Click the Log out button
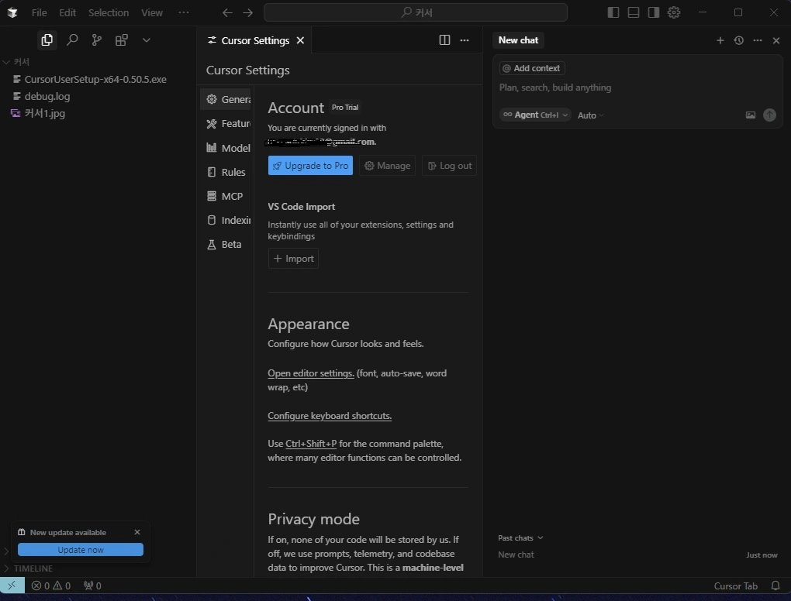This screenshot has width=791, height=601. 449,166
